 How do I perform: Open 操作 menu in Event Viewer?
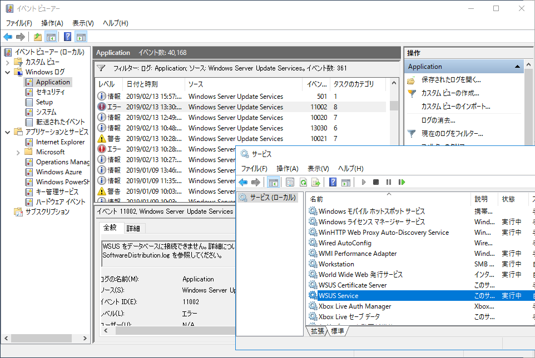pos(52,23)
